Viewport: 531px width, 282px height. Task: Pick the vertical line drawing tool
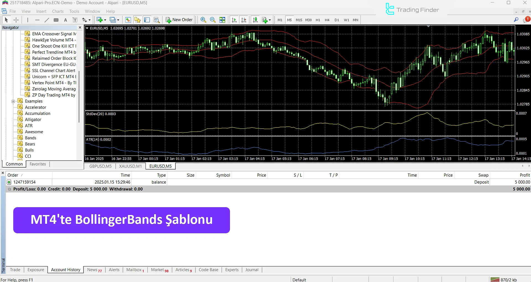click(x=28, y=20)
